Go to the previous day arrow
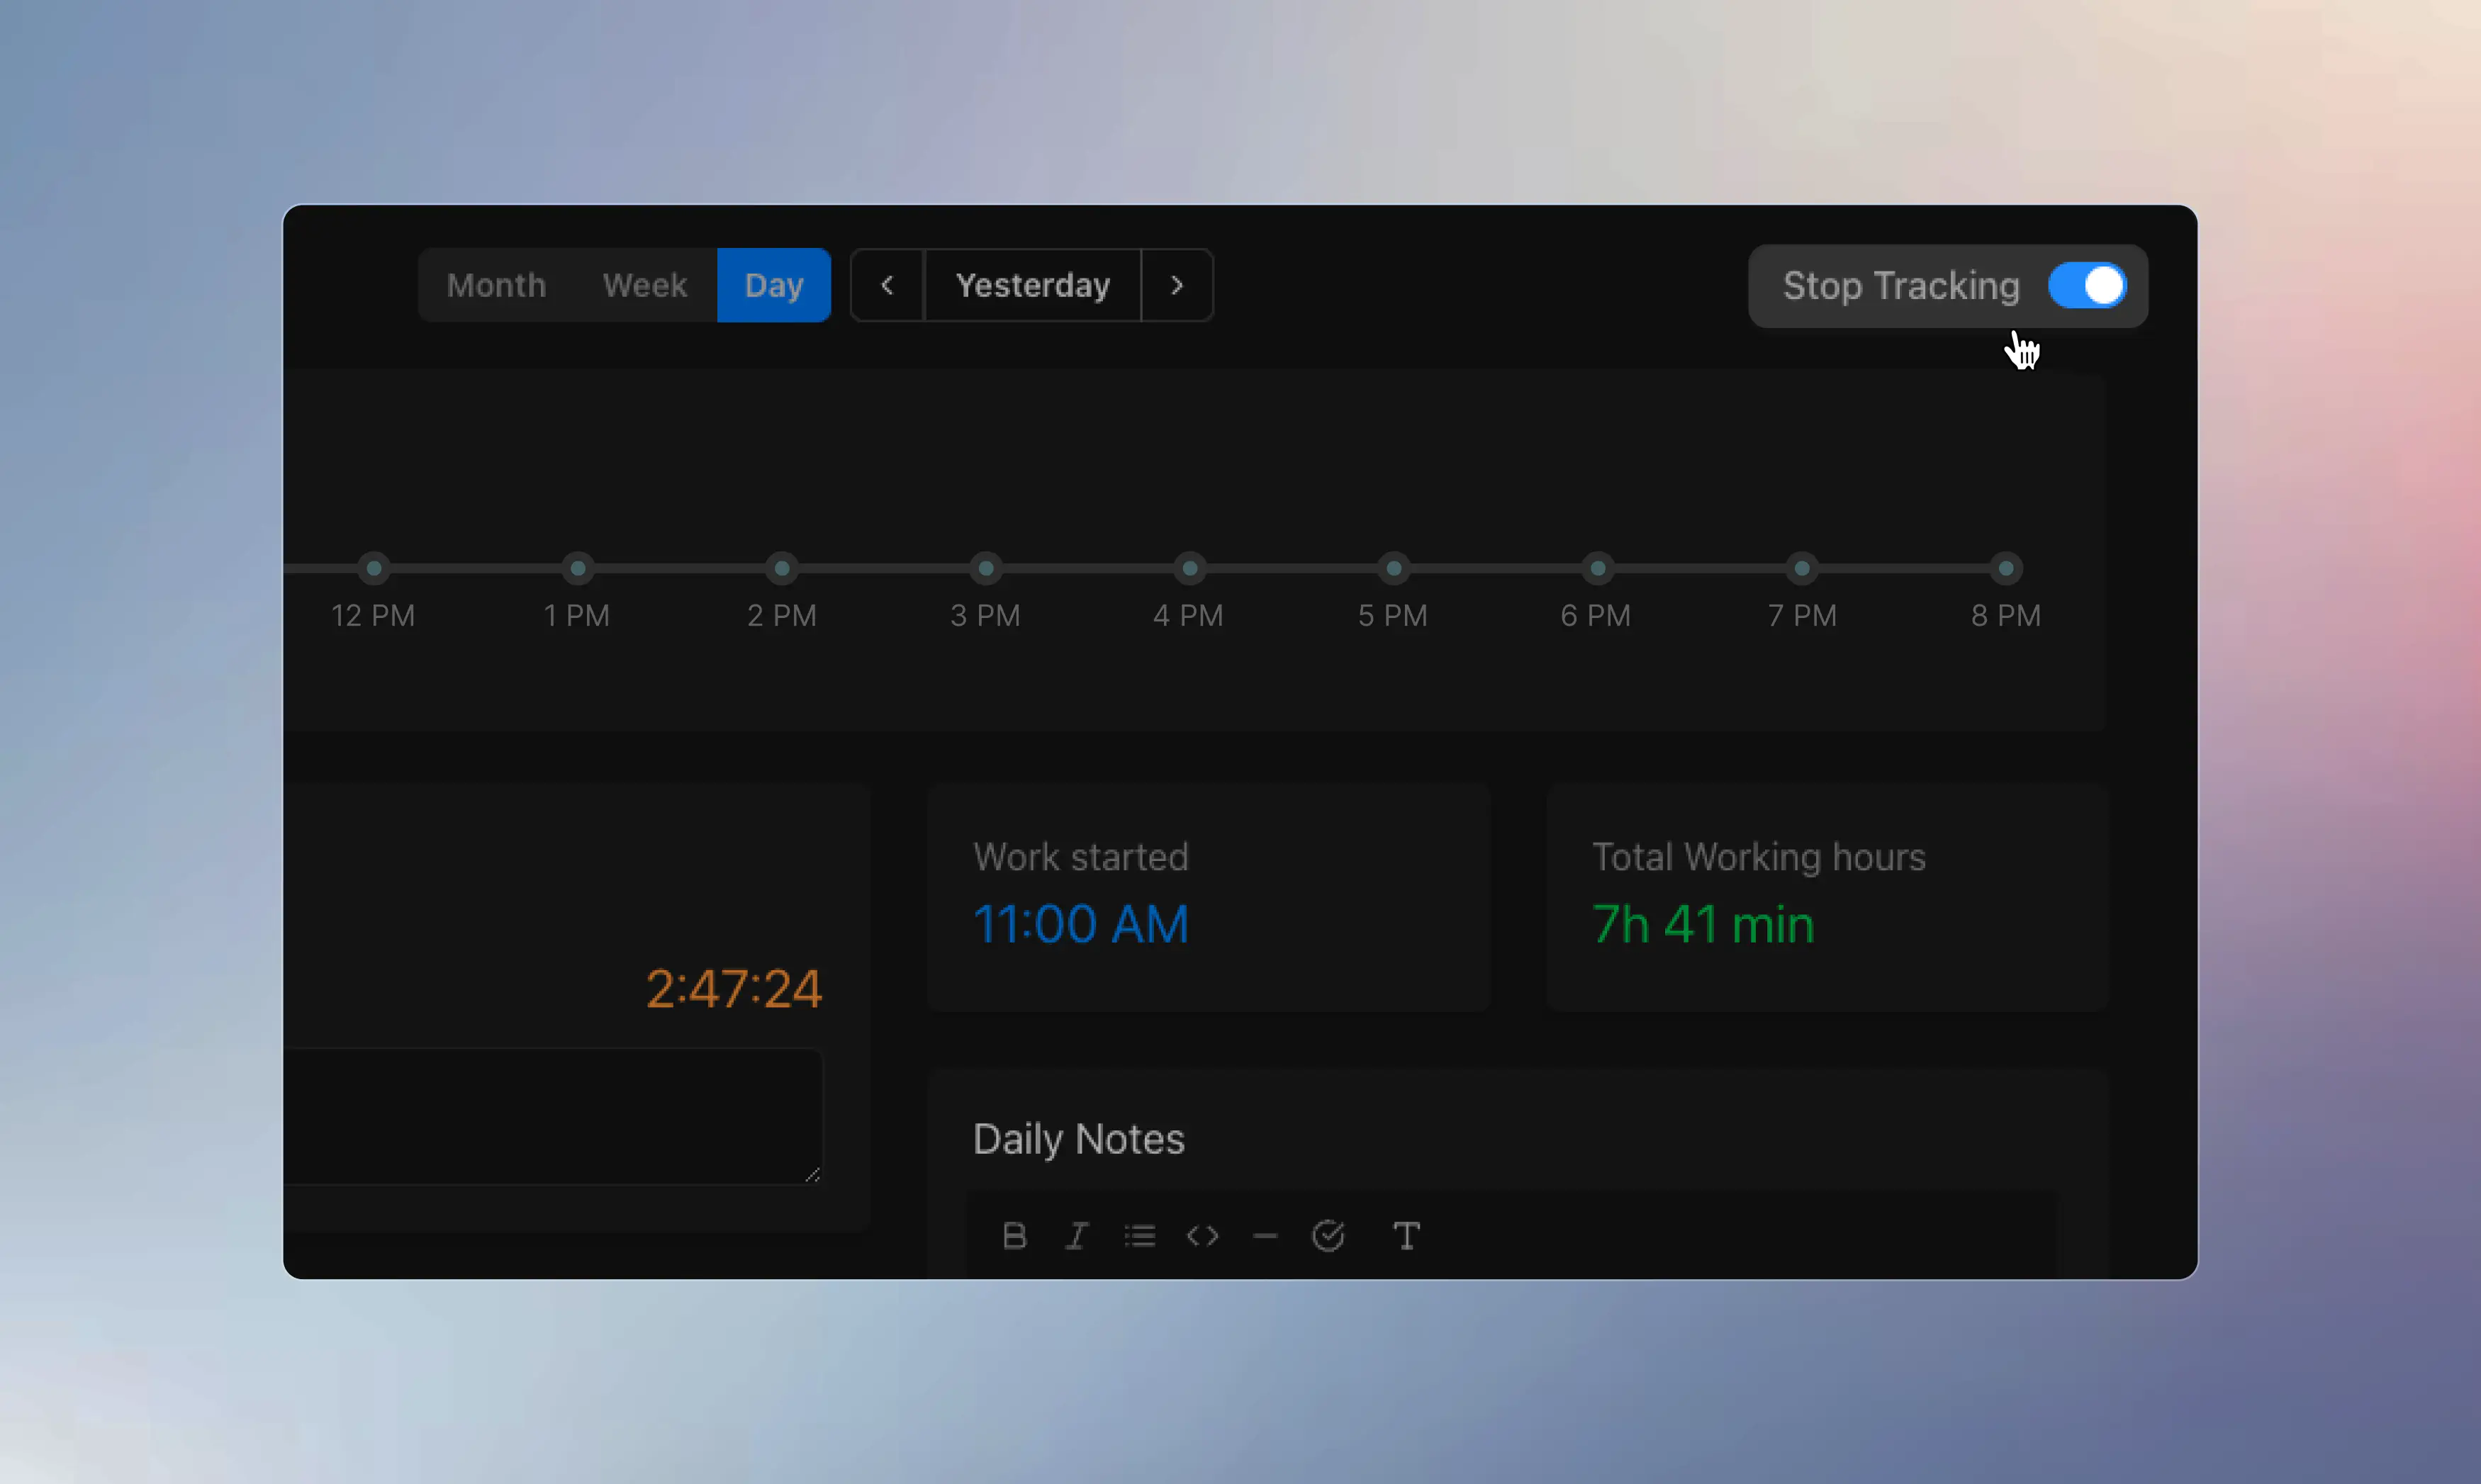 click(887, 285)
